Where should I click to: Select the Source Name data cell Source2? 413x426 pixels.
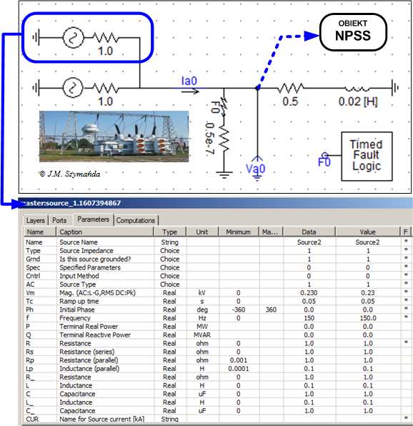309,242
